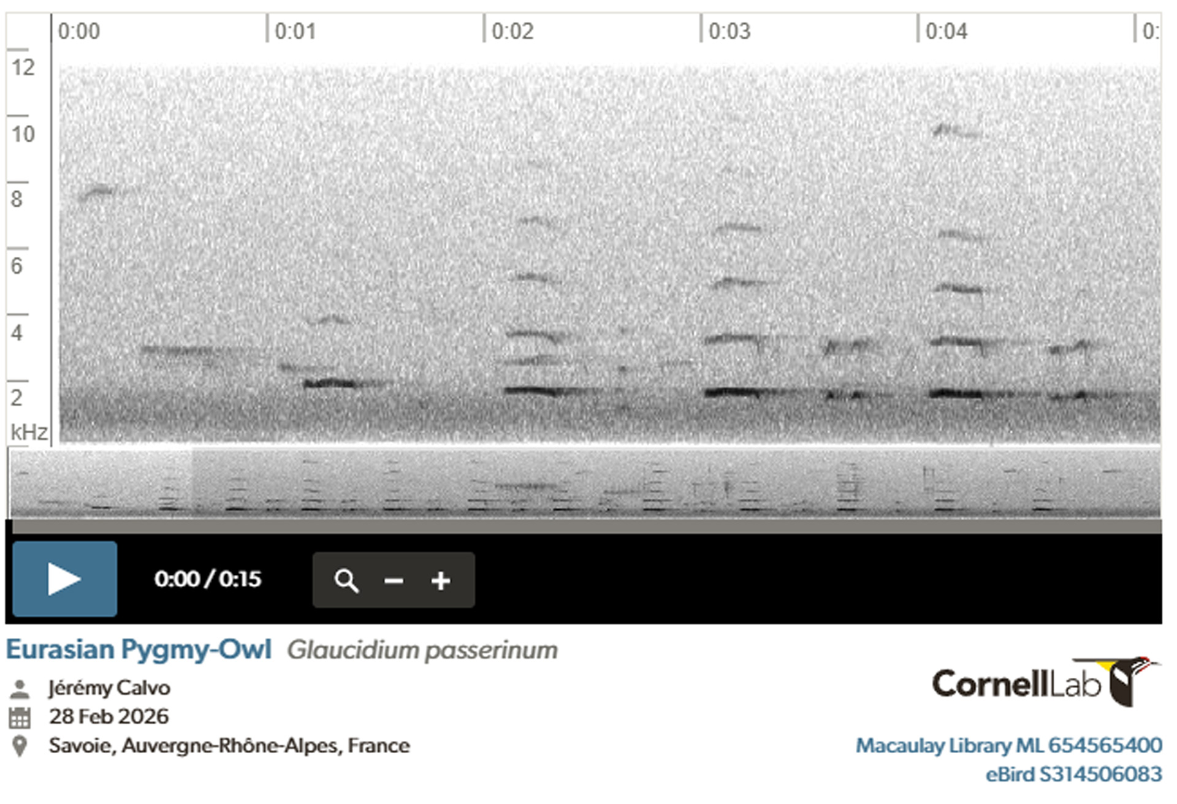
Task: Click the 0:03 timeline marker
Action: tap(729, 31)
